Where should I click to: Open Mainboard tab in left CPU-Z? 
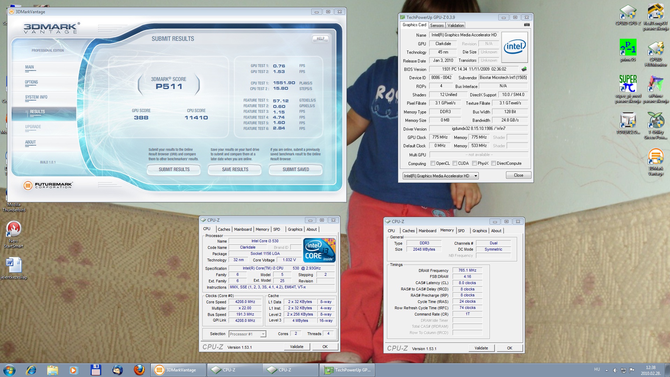[x=243, y=229]
